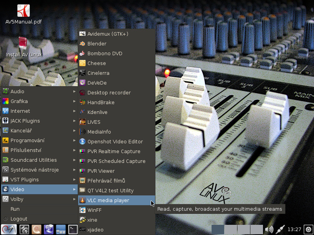Expand the Audio submenu arrow
The image size is (314, 235).
coord(74,91)
